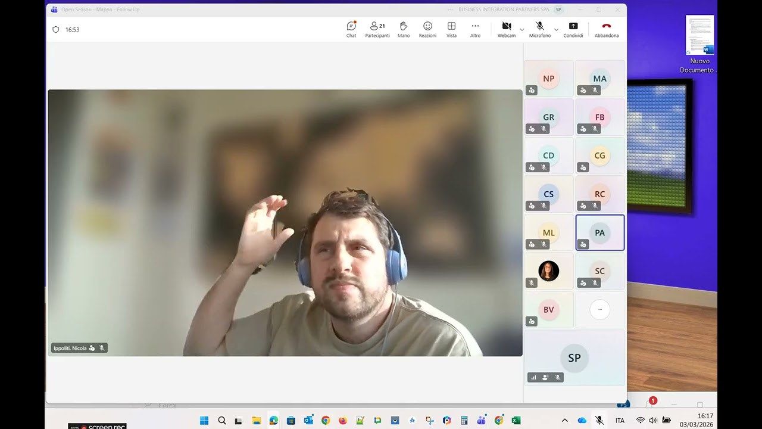The height and width of the screenshot is (429, 762).
Task: Open taskbar Search
Action: (221, 420)
